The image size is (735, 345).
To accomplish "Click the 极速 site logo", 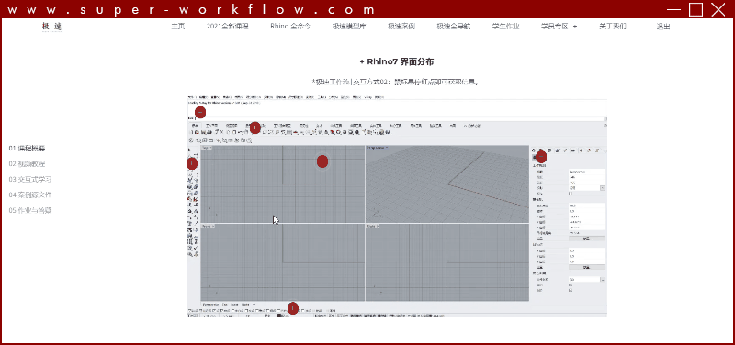I will 51,27.
